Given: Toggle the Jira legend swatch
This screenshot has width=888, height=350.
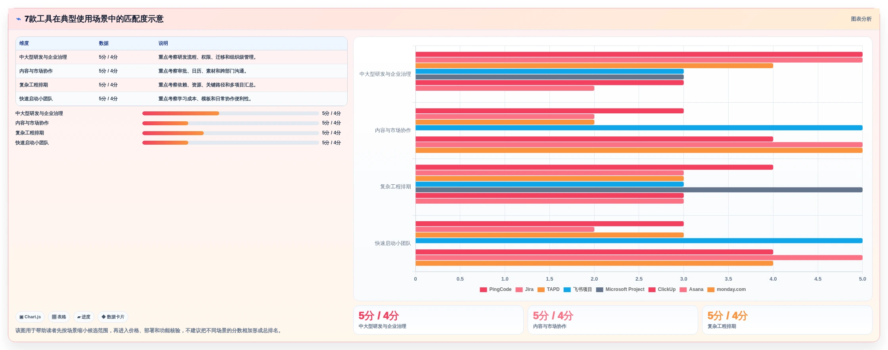Looking at the screenshot, I should pos(519,290).
